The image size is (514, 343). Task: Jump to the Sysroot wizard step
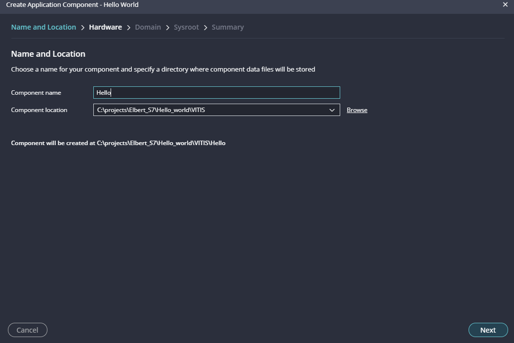[186, 27]
